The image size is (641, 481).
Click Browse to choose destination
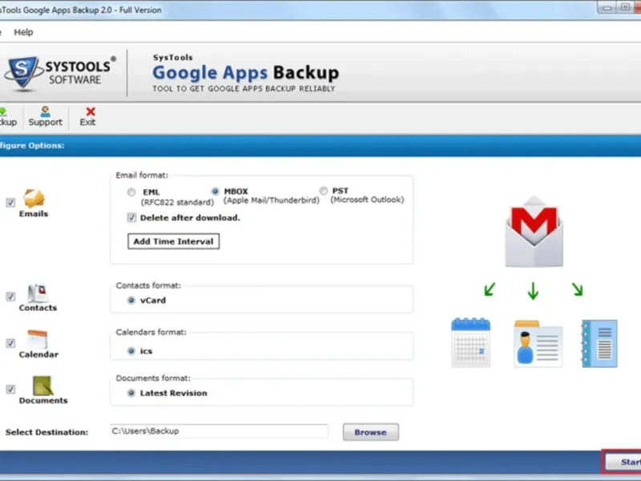(x=371, y=432)
